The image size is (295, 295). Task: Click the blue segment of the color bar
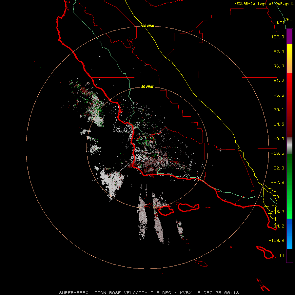pos(289,234)
